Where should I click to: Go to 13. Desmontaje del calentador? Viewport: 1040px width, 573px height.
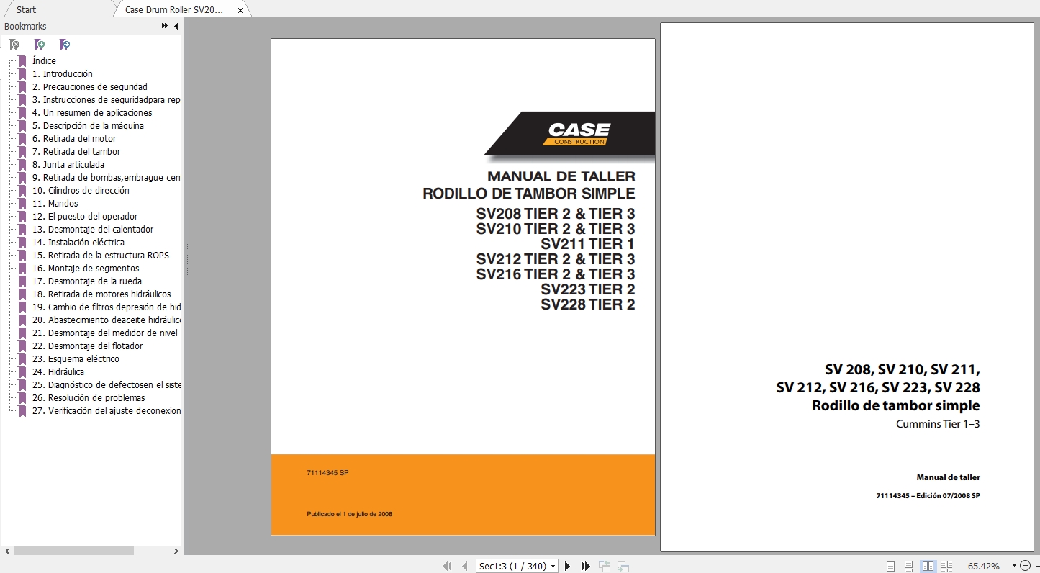[93, 230]
